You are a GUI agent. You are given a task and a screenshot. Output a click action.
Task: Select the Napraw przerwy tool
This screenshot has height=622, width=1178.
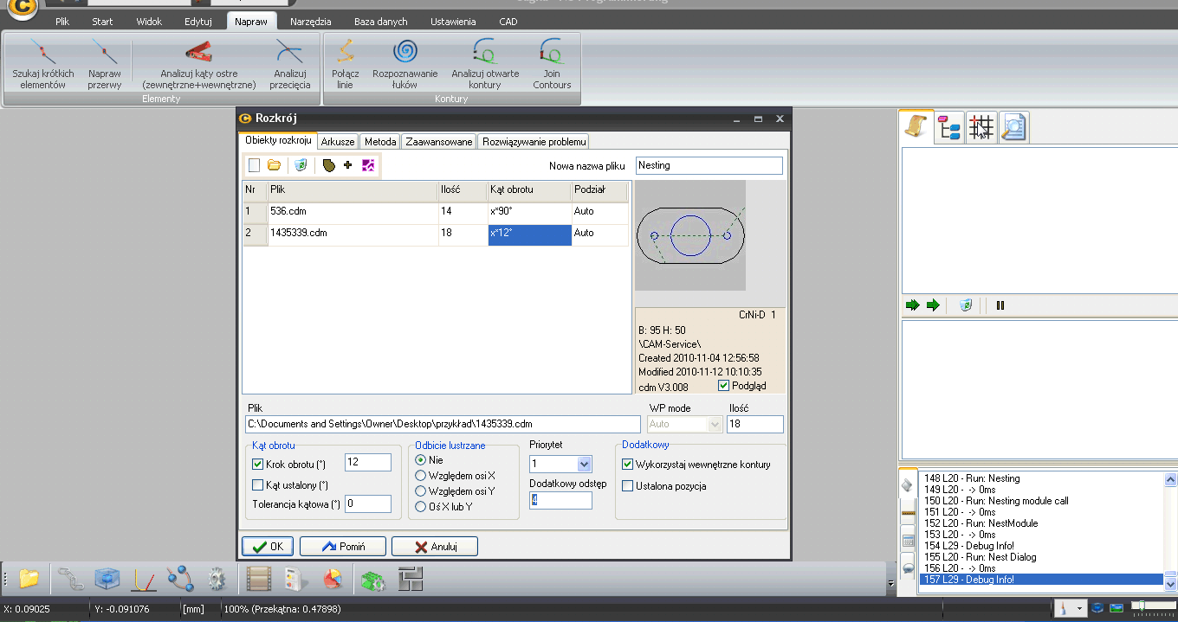click(x=104, y=64)
